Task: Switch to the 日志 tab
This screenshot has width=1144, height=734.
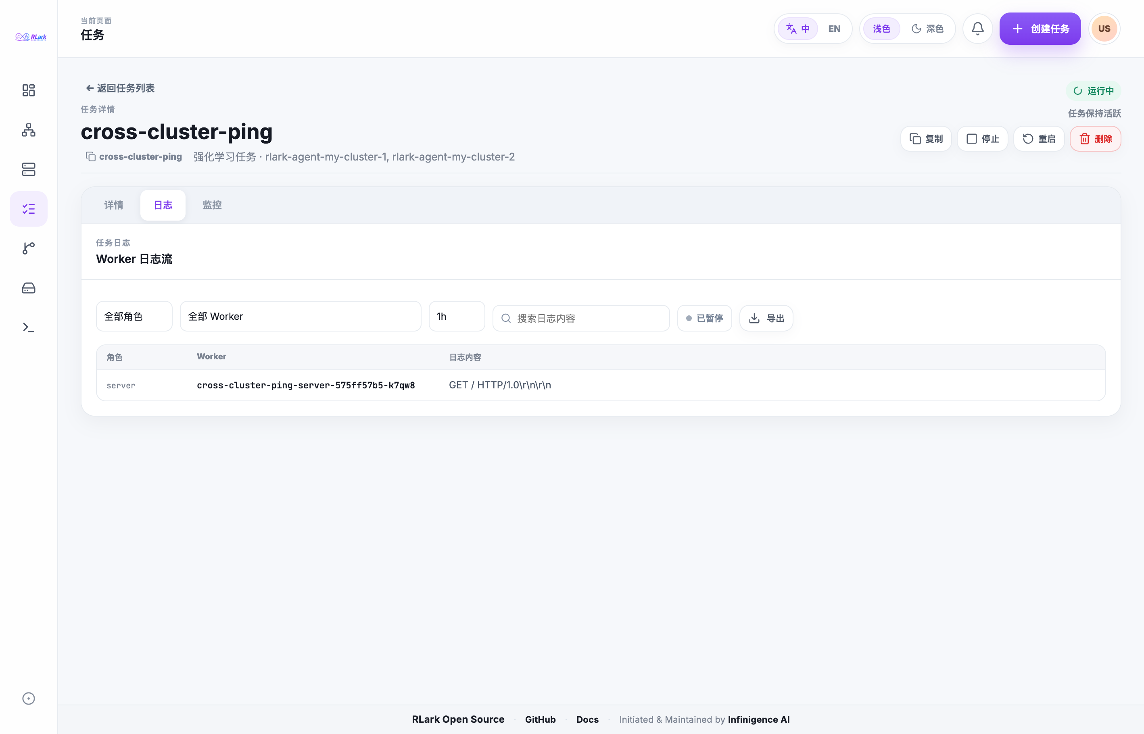Action: [163, 205]
